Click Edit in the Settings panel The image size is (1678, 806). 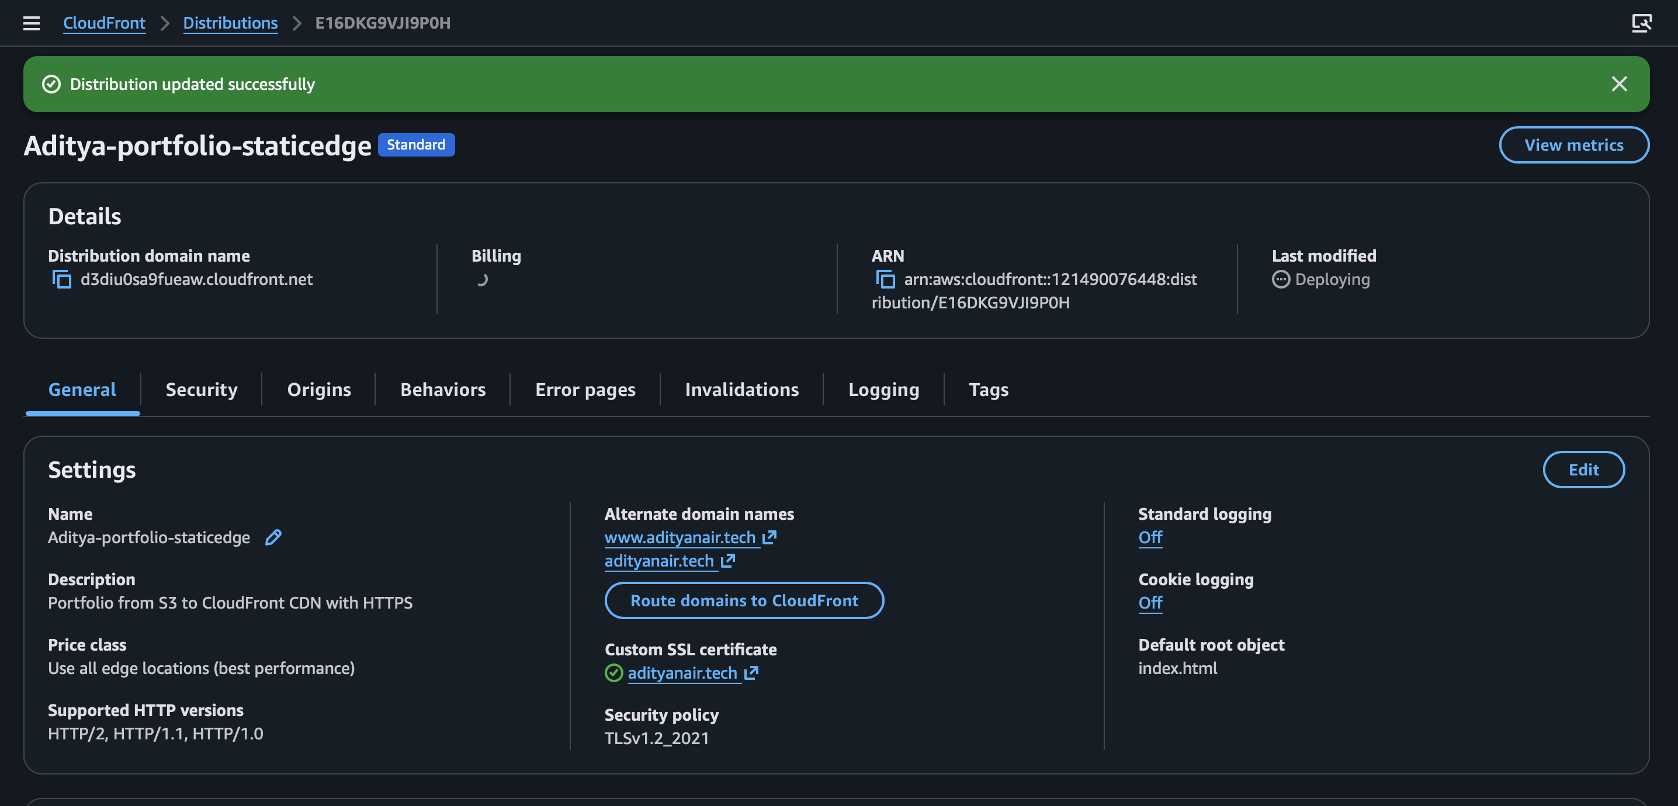click(x=1583, y=470)
